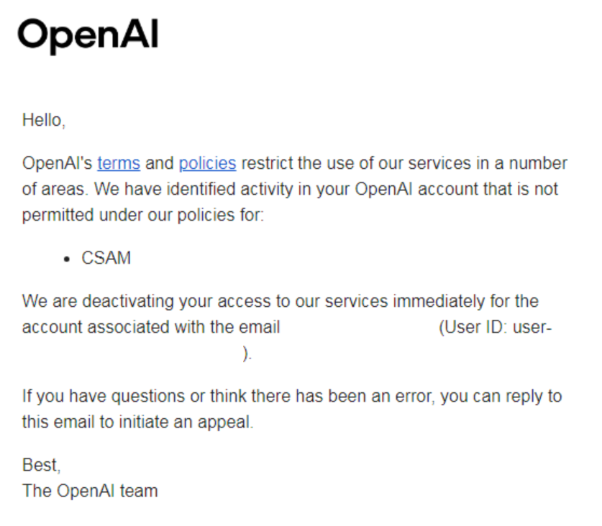The width and height of the screenshot is (602, 526).
Task: Click "The OpenAI team" signature
Action: [x=90, y=492]
